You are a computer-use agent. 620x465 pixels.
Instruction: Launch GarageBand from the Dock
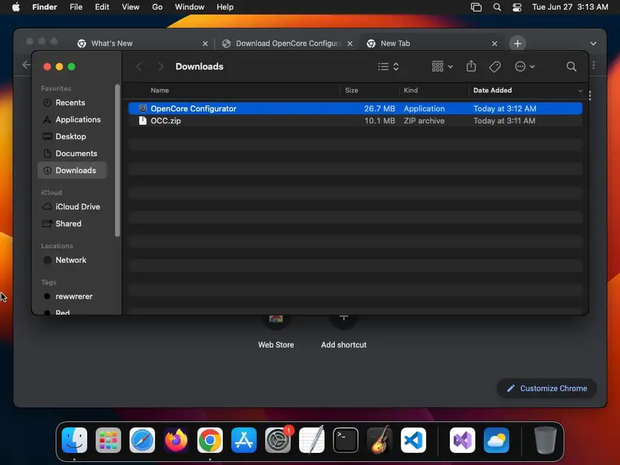tap(380, 440)
